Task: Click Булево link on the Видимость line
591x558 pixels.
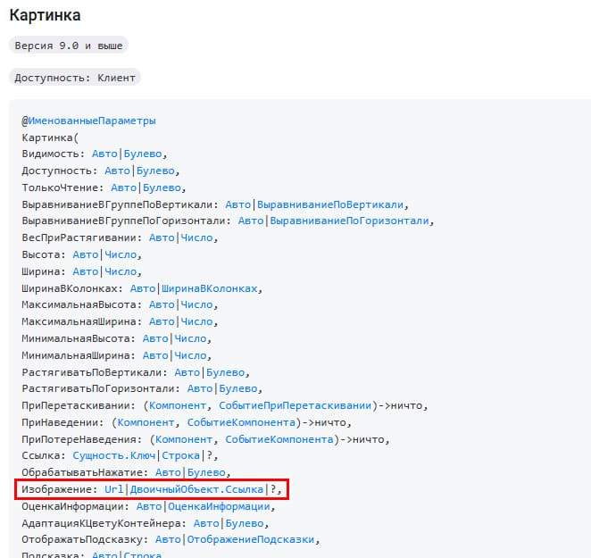Action: pyautogui.click(x=143, y=154)
